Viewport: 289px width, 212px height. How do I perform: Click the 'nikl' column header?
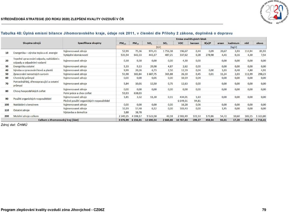pos(247,43)
